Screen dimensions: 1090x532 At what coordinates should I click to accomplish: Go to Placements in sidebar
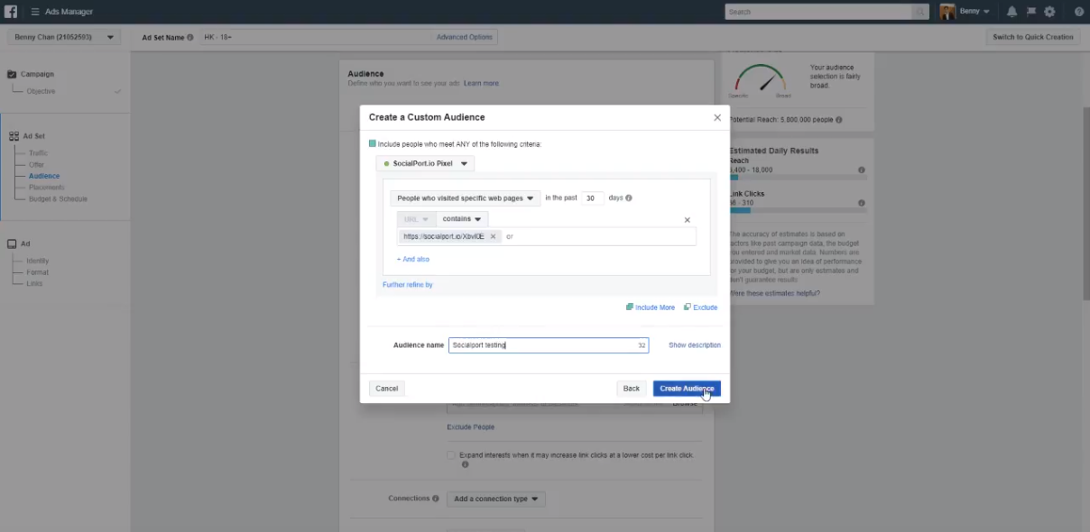point(47,188)
